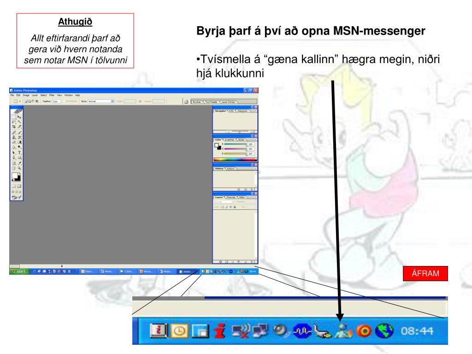Open the status bar info arrow
Screen dimensions: 472x354
point(62,266)
